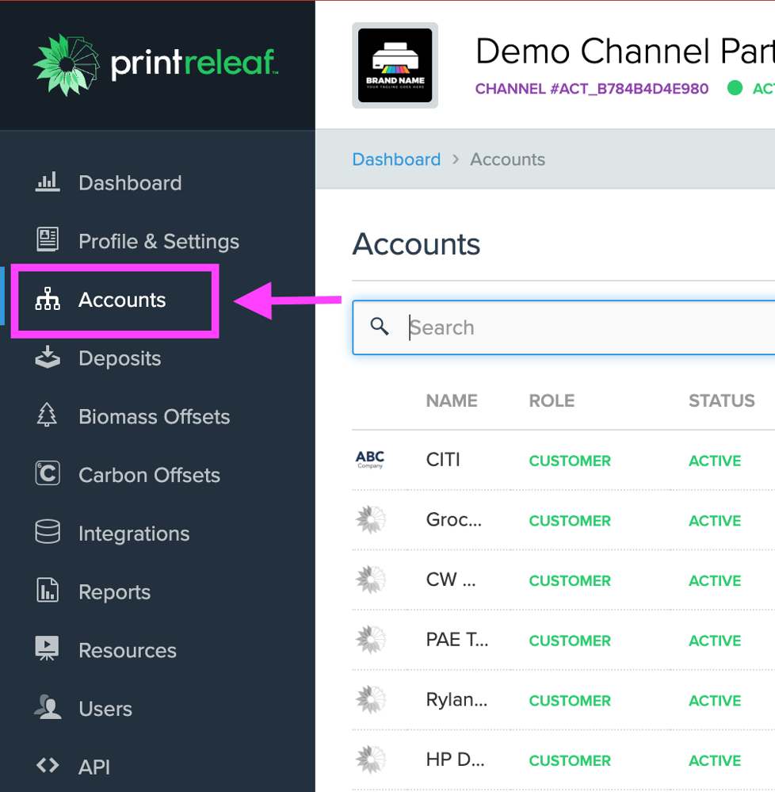Click ACTIVE status in CW ... row
Screen dimensions: 775x792
click(x=715, y=581)
